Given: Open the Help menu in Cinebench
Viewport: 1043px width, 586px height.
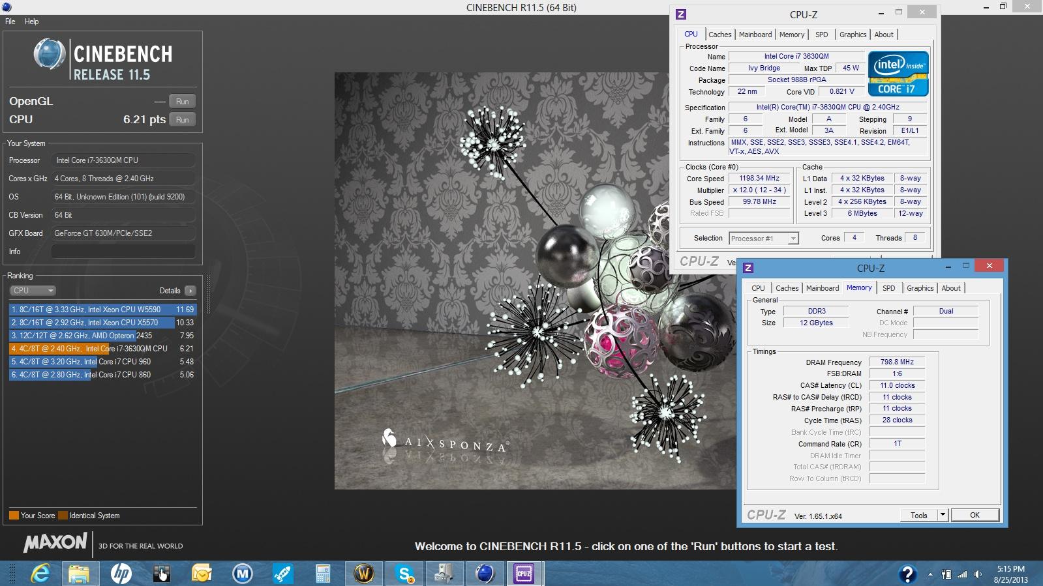Looking at the screenshot, I should [31, 22].
